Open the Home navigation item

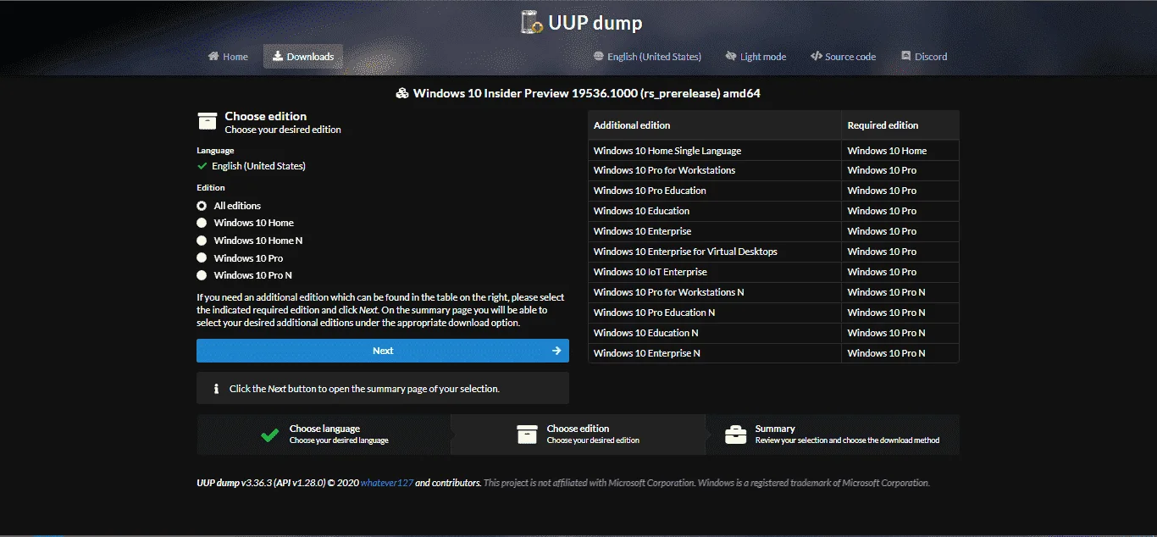(228, 57)
